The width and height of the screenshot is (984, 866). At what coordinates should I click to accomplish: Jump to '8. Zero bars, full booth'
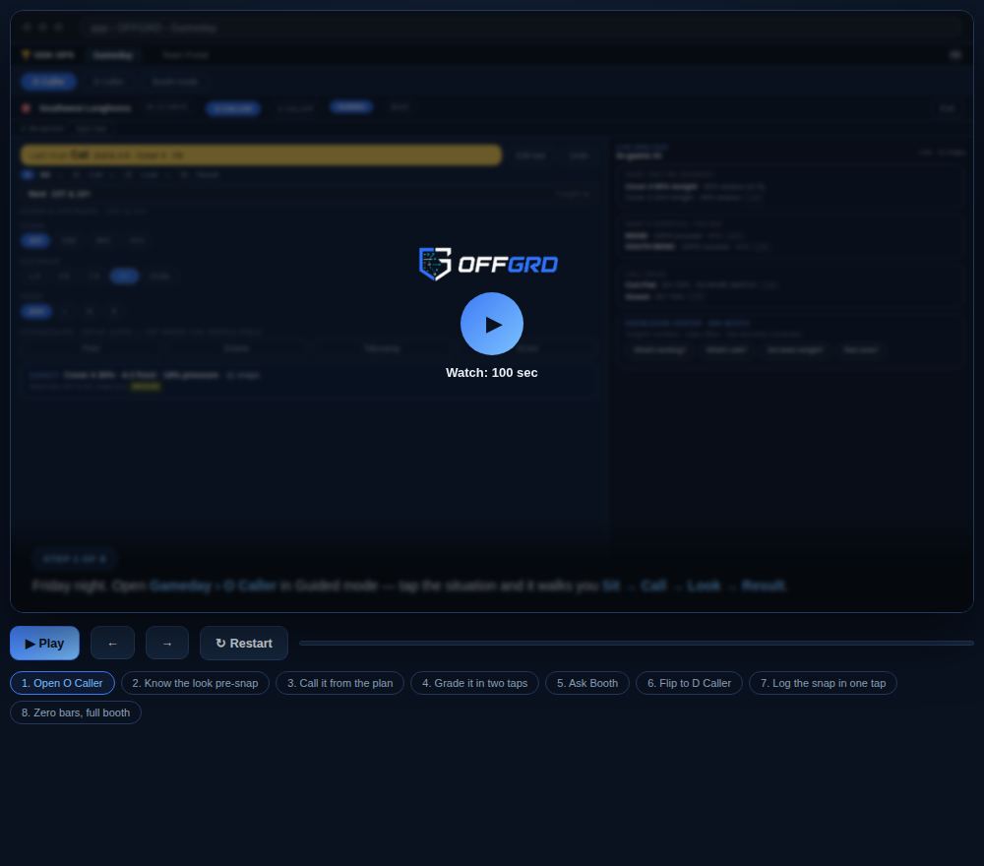click(x=76, y=712)
